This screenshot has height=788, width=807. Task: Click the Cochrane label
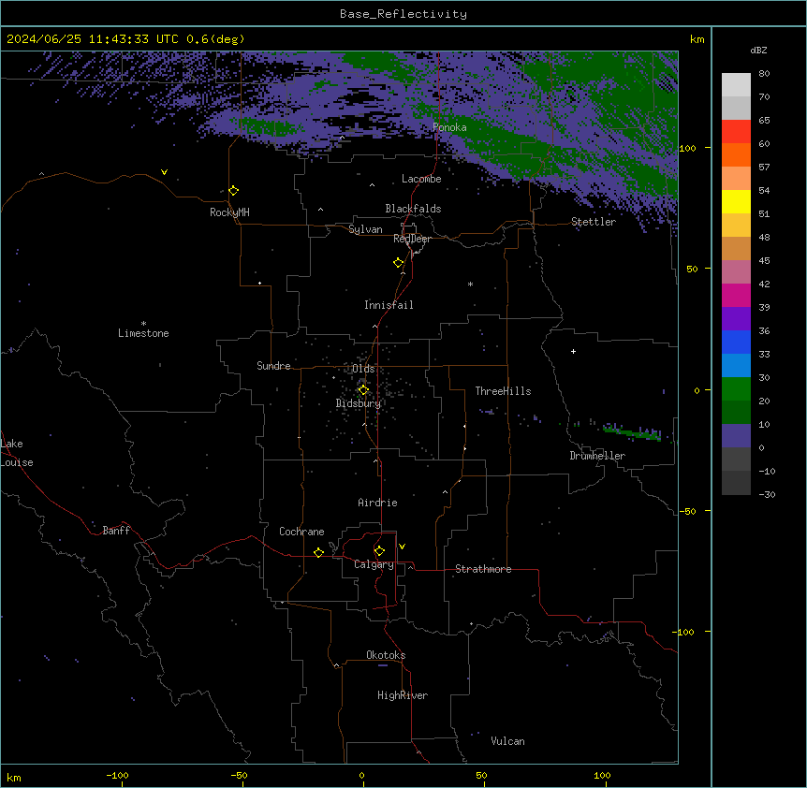pos(301,532)
